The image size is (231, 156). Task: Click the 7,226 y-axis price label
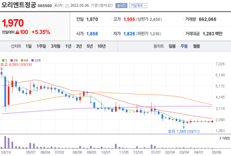tap(220, 64)
